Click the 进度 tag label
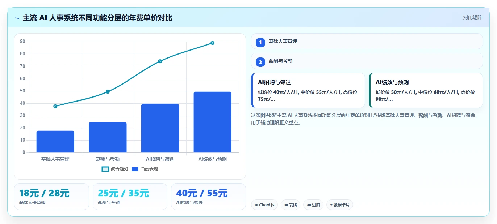The width and height of the screenshot is (497, 224). [316, 205]
